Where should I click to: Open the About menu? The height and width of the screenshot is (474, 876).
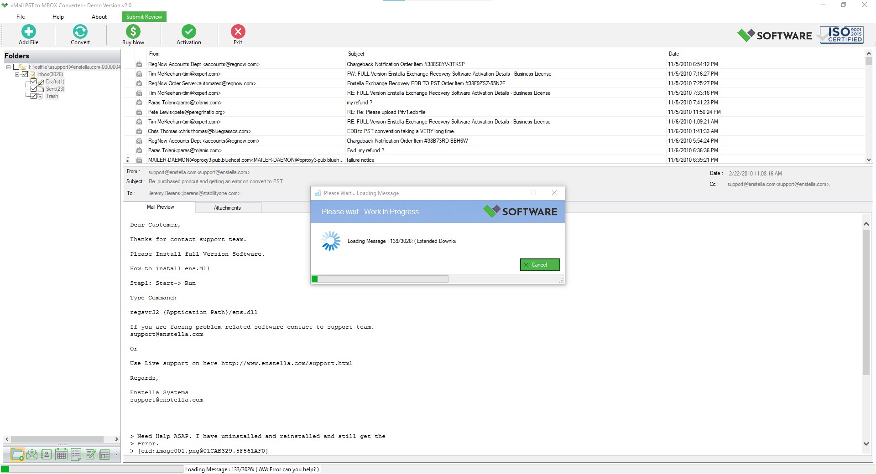click(x=99, y=17)
